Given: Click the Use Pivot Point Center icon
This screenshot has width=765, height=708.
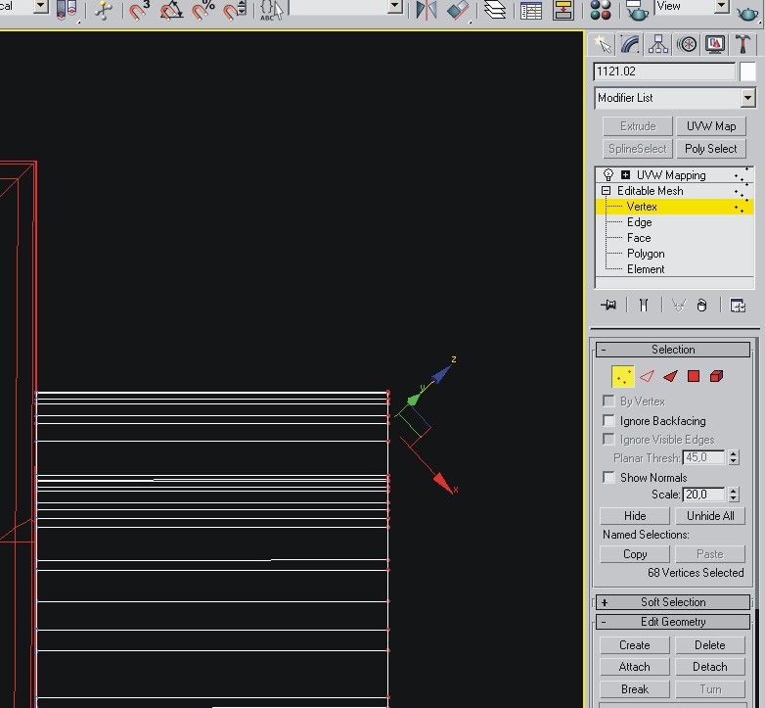Looking at the screenshot, I should pos(67,10).
